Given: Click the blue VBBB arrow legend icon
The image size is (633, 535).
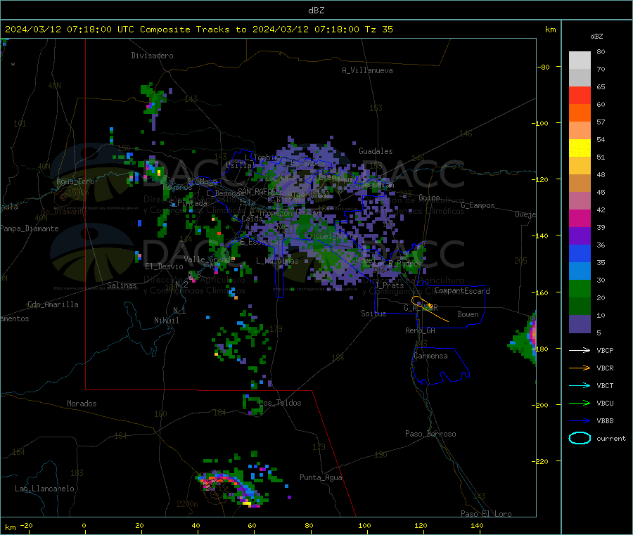Looking at the screenshot, I should pos(580,420).
